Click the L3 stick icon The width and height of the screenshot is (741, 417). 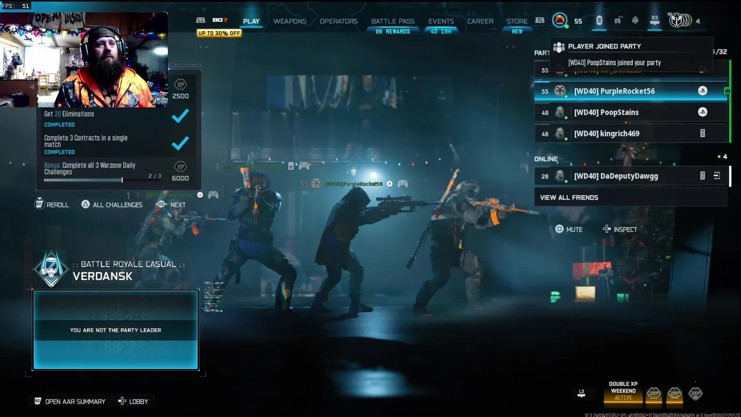(x=581, y=394)
